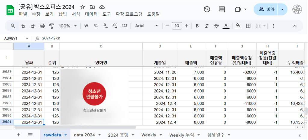
Task: Open the fill color paint bucket
Action: click(238, 26)
